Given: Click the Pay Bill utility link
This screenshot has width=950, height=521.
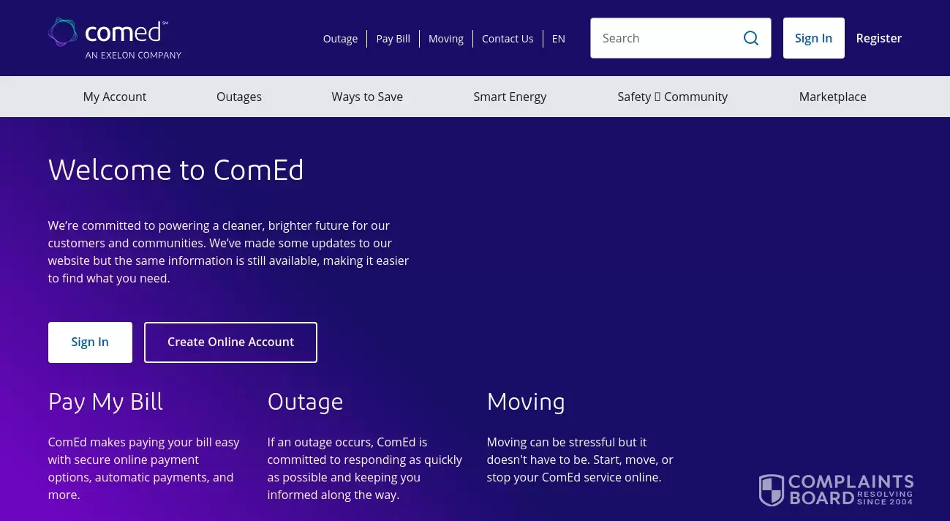Looking at the screenshot, I should pyautogui.click(x=393, y=38).
